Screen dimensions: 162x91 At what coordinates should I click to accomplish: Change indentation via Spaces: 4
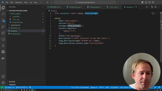click(94, 87)
